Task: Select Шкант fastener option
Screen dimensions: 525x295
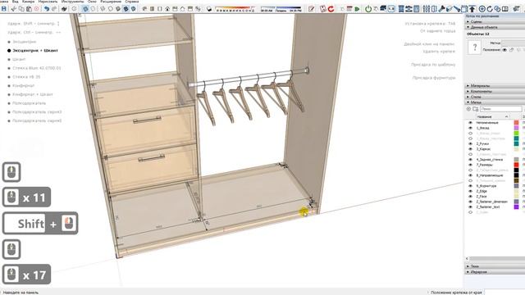Action: pos(19,59)
